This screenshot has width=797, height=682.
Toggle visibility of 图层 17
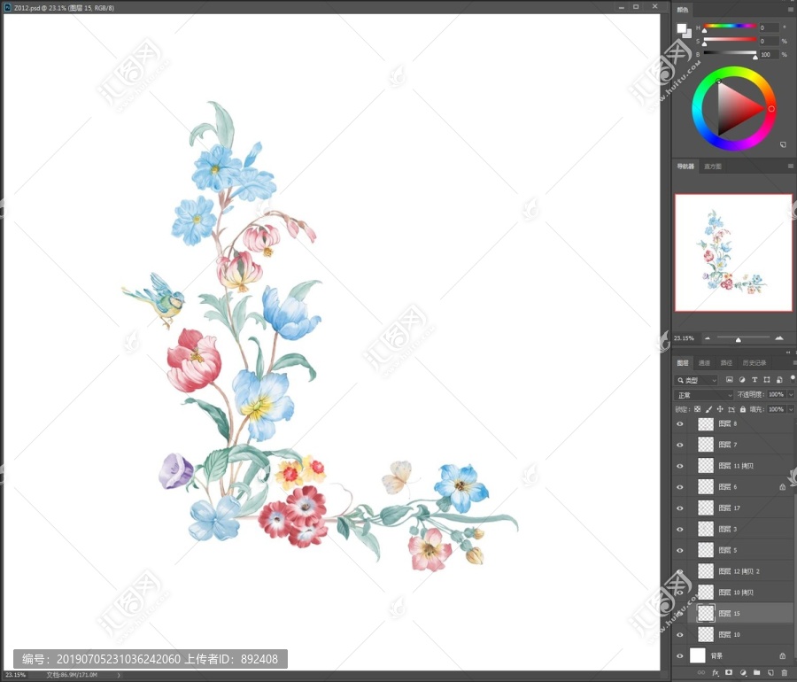click(x=680, y=508)
